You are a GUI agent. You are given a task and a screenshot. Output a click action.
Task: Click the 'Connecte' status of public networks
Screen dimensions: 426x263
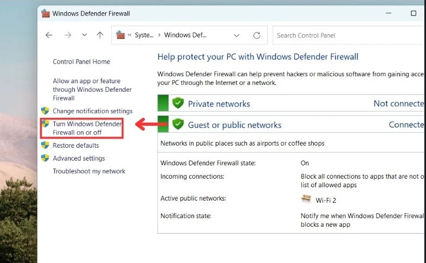406,125
